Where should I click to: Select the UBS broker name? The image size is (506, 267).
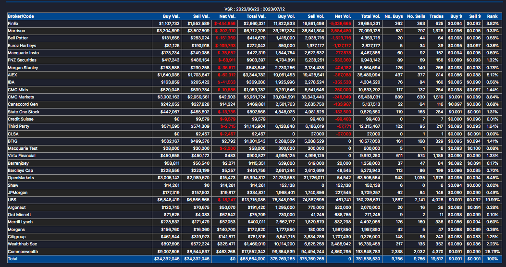click(x=12, y=200)
